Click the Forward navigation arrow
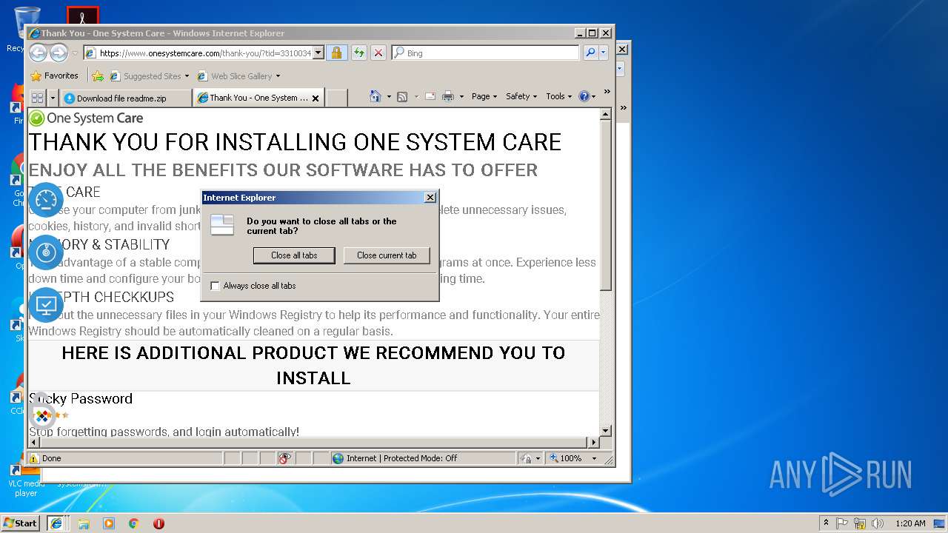 point(59,53)
